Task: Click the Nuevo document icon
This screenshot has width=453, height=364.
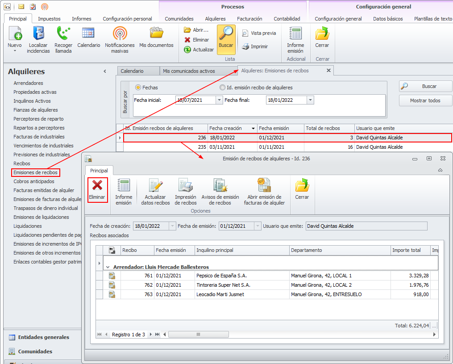Action: [15, 33]
